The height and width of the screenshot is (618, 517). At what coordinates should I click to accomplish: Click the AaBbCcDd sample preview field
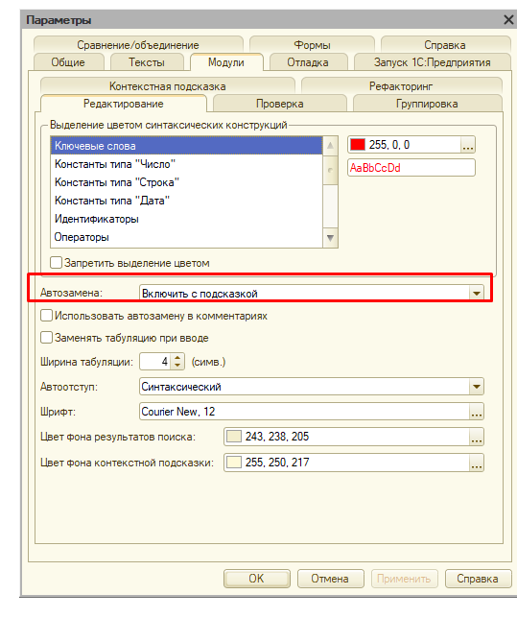click(411, 168)
